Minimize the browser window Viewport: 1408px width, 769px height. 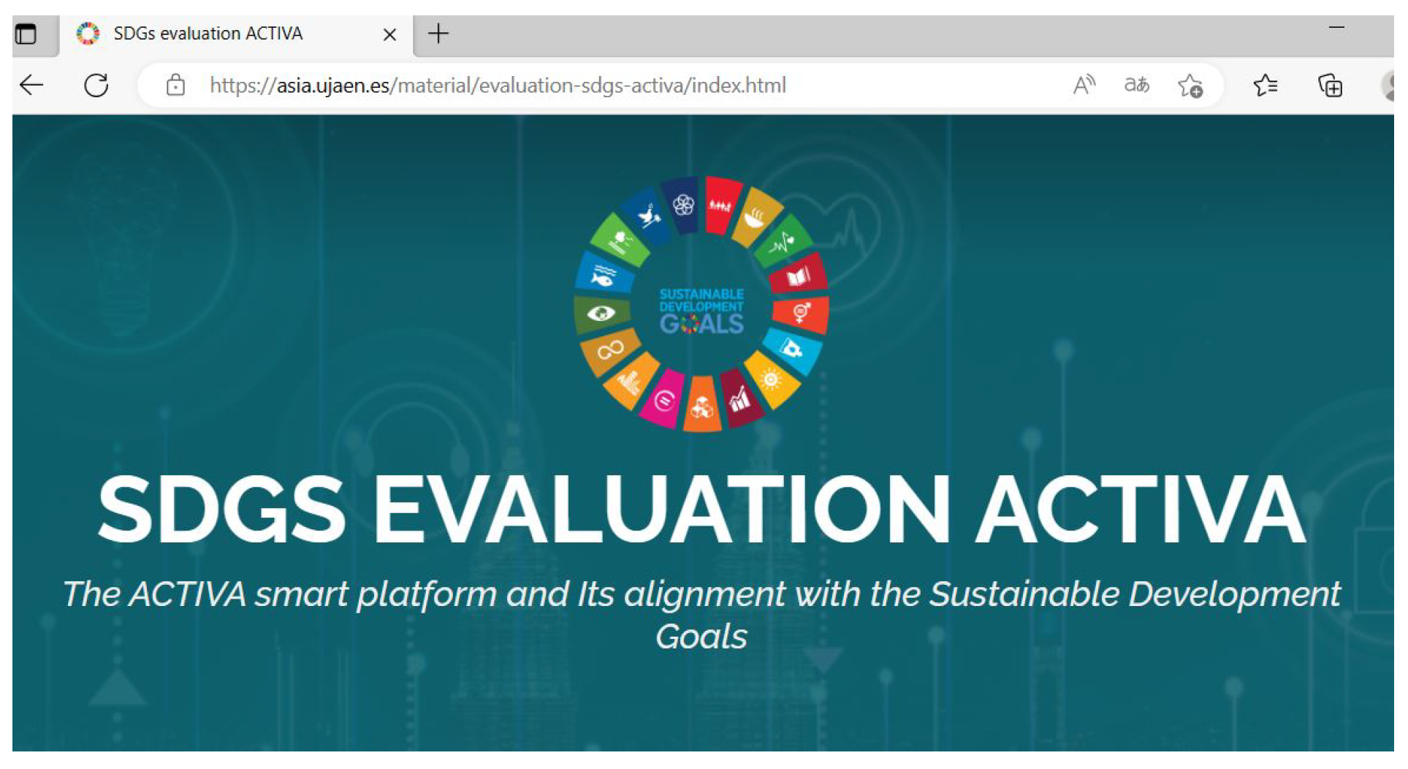pos(1336,28)
